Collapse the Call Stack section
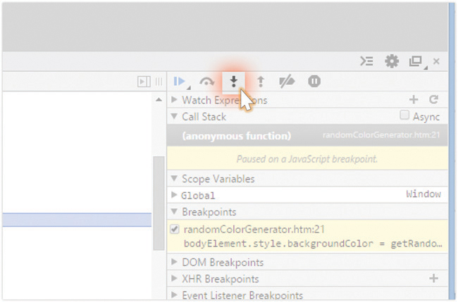Viewport: 458px width, 302px height. [175, 116]
